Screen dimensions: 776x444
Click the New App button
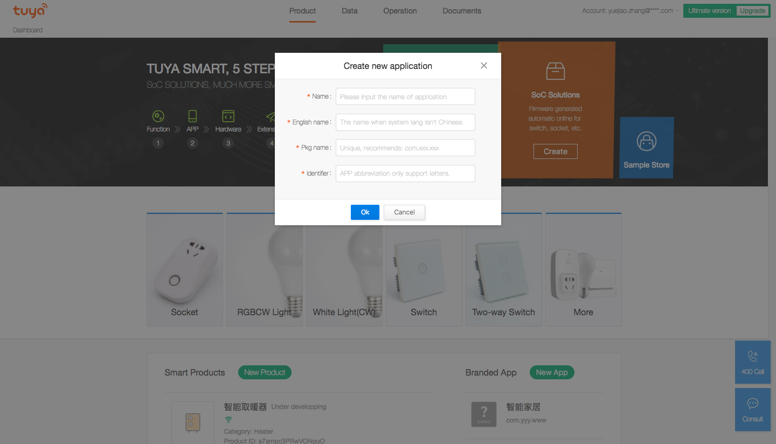552,372
